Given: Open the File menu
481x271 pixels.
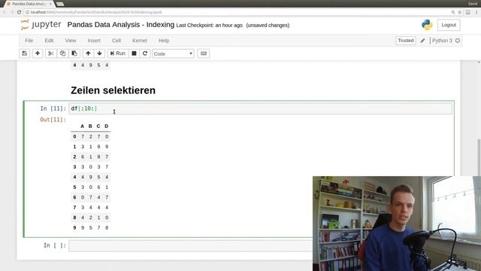Looking at the screenshot, I should click(29, 41).
